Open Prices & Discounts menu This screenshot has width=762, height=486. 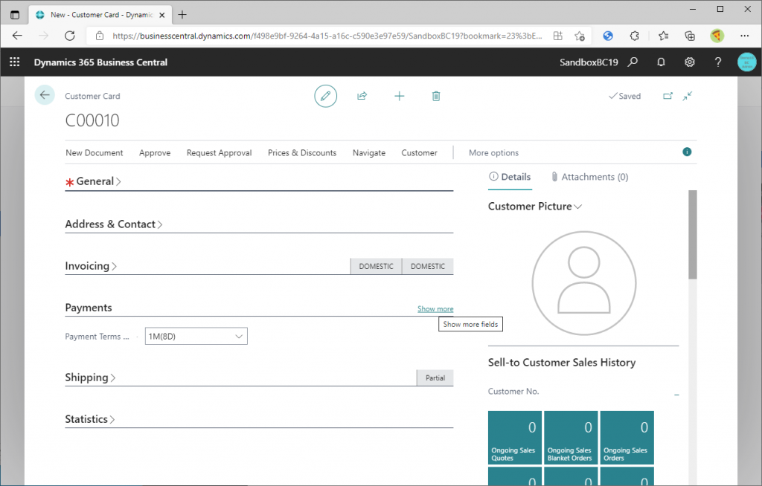point(302,152)
